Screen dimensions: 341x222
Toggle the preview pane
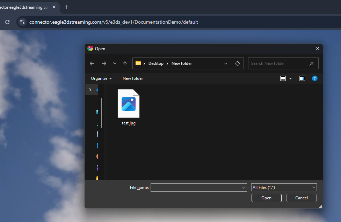point(302,78)
